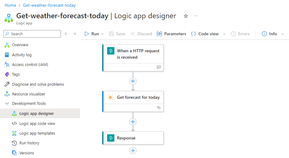Click the Logic app designer sidebar icon

(x=14, y=113)
